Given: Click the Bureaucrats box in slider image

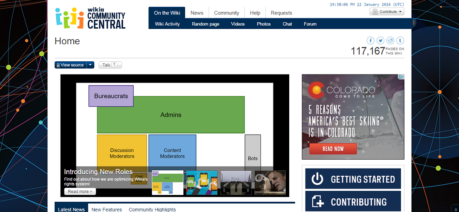Looking at the screenshot, I should click(111, 96).
